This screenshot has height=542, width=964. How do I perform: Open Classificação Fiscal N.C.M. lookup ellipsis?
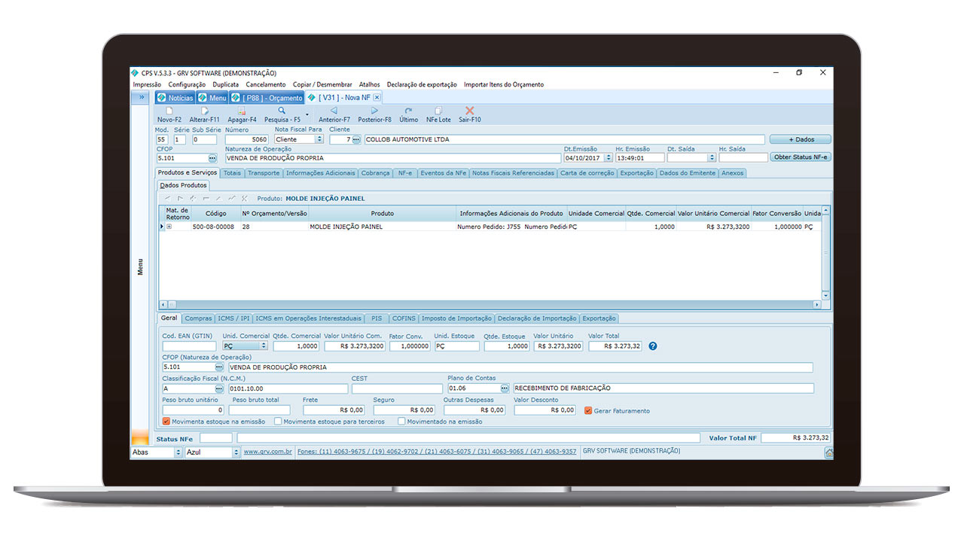[x=219, y=388]
